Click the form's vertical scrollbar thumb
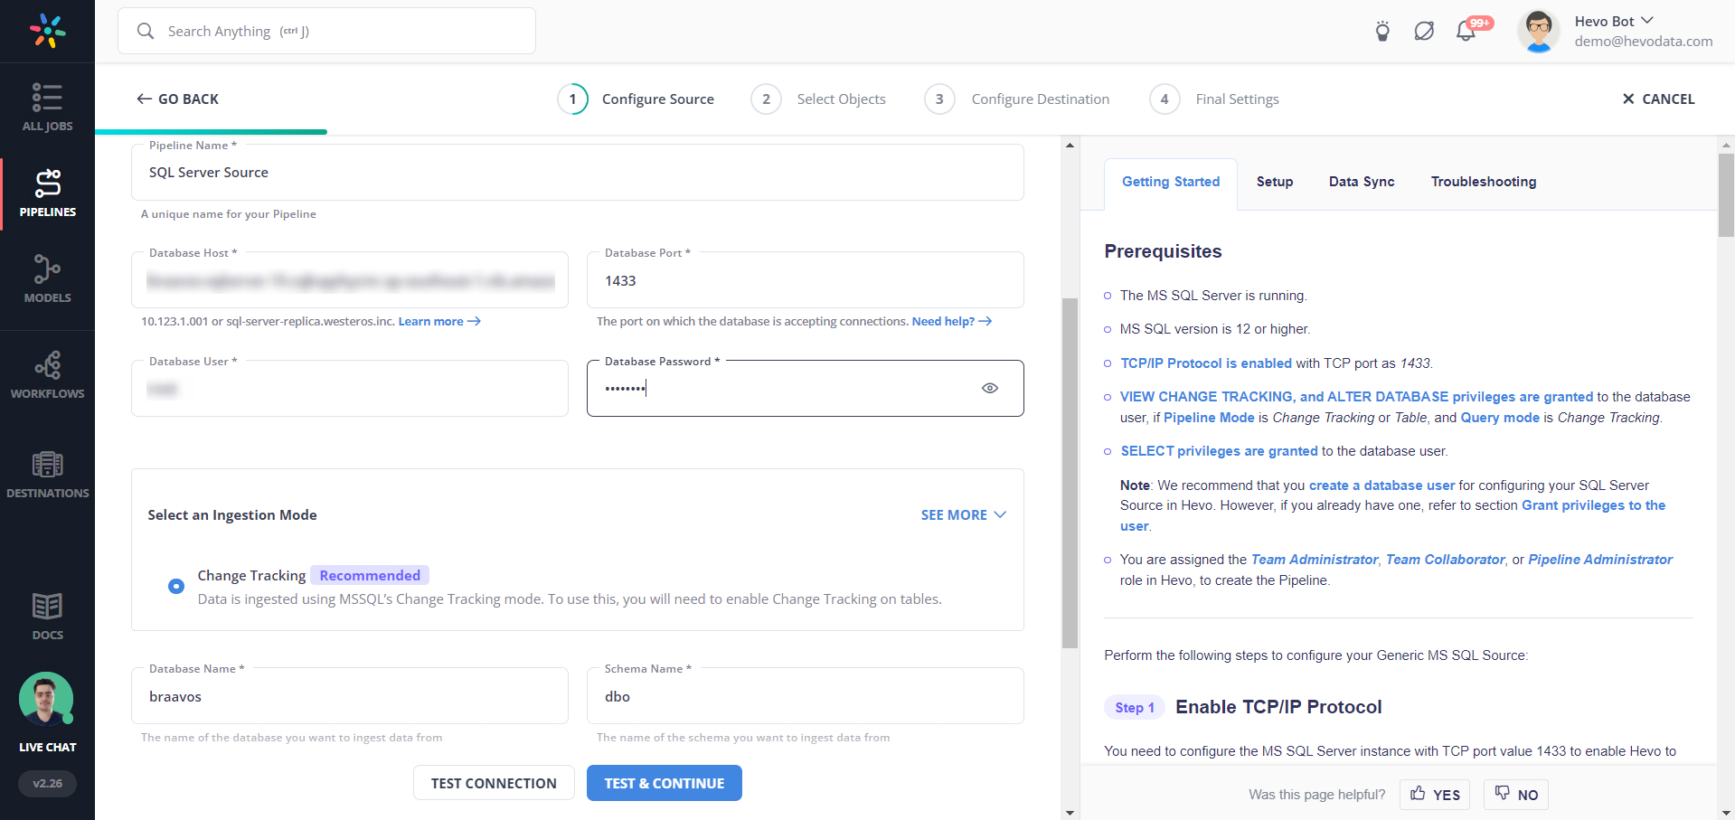The image size is (1735, 820). click(x=1070, y=473)
